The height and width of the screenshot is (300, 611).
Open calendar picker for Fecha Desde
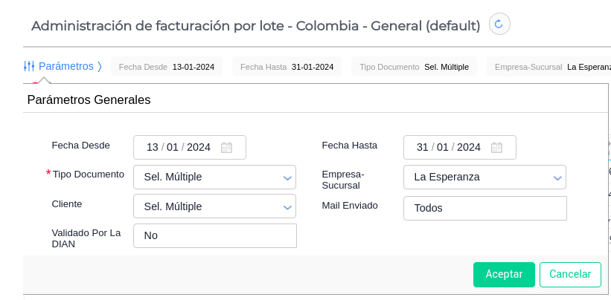click(x=227, y=148)
